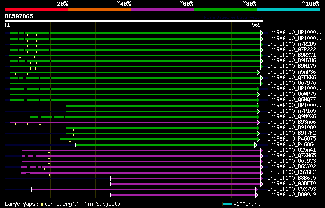
Task: Click the UniRef100_C5X753 label
Action: [x=291, y=189]
